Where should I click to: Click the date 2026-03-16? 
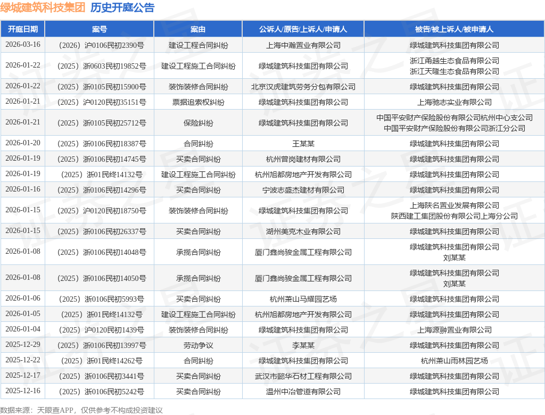point(22,45)
